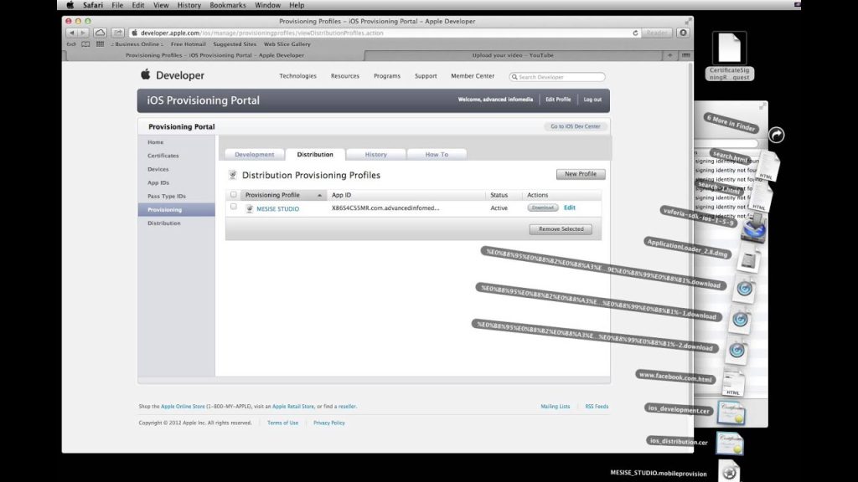Image resolution: width=858 pixels, height=482 pixels.
Task: Click the Search Developer field
Action: click(x=557, y=77)
